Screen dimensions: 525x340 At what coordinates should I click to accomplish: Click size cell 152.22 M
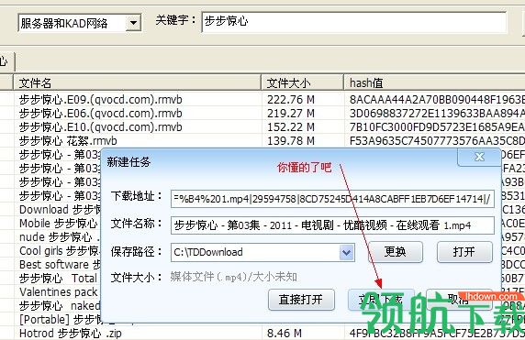pyautogui.click(x=291, y=127)
